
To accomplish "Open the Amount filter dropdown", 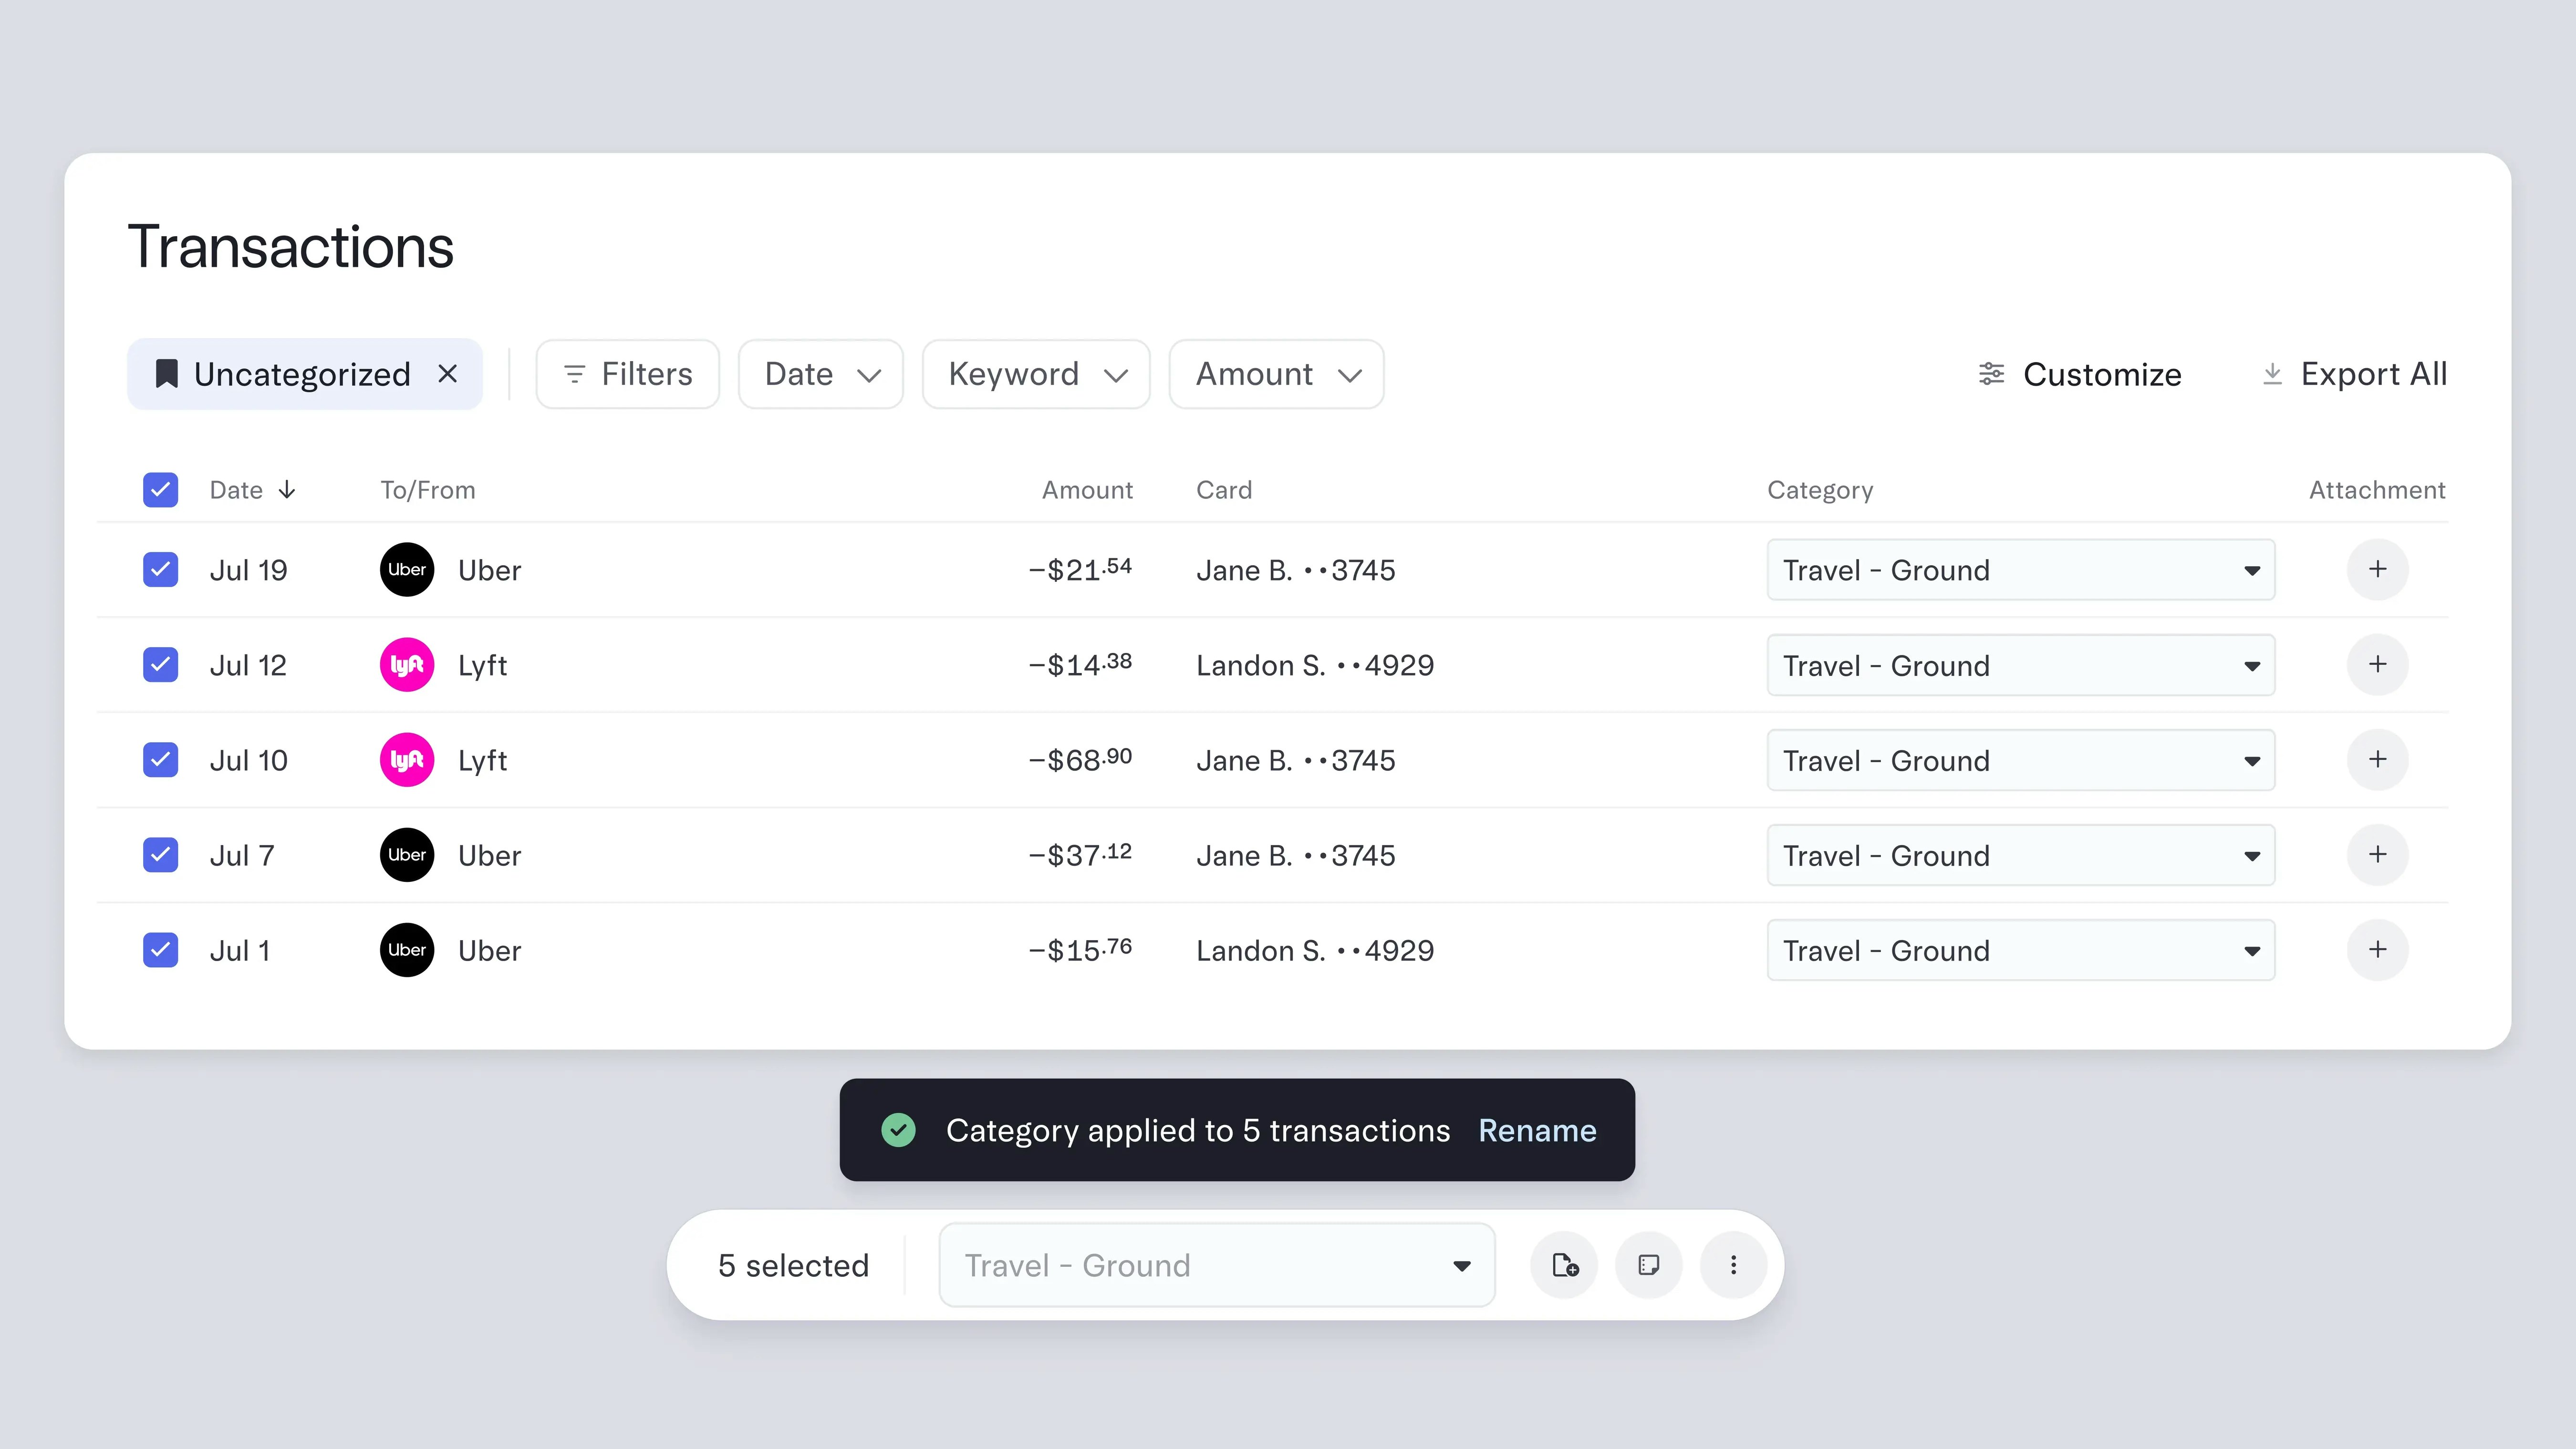I will coord(1276,373).
